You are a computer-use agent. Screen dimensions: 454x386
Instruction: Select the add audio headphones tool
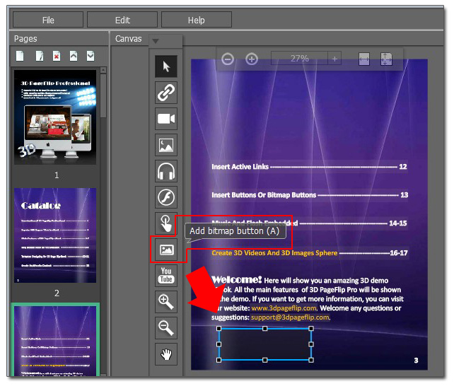[166, 171]
